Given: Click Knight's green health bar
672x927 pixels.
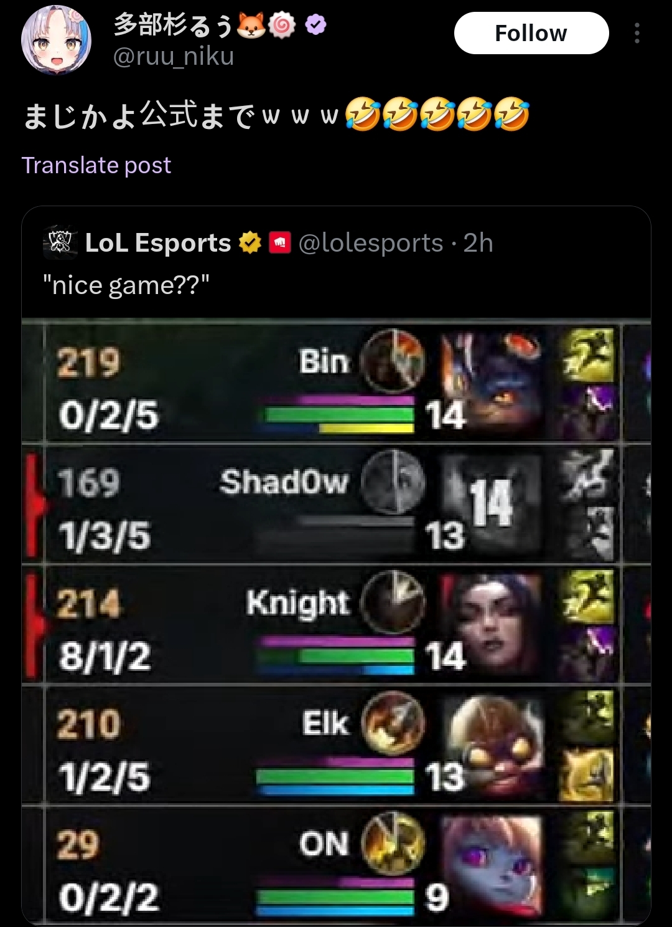Looking at the screenshot, I should (x=337, y=655).
